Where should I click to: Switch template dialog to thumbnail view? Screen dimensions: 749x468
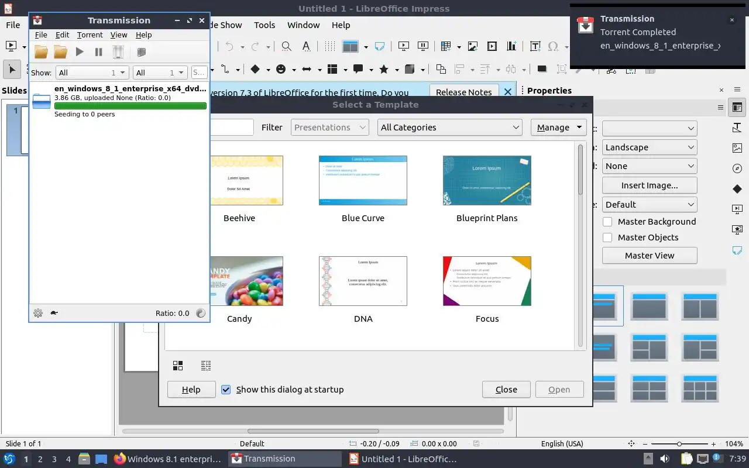tap(178, 366)
